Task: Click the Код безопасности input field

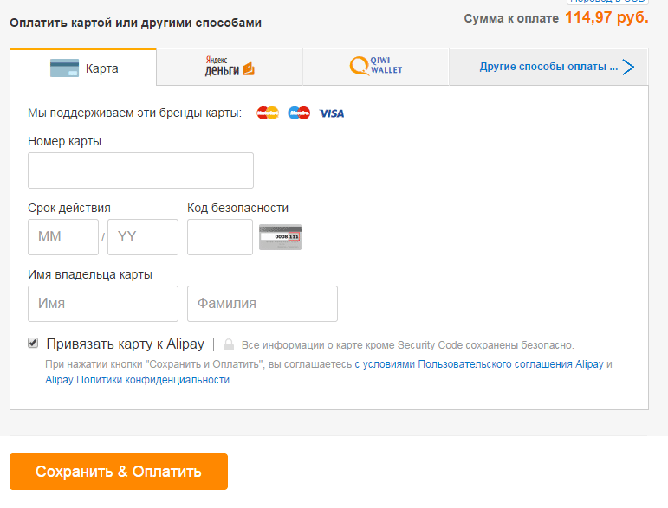Action: point(220,237)
